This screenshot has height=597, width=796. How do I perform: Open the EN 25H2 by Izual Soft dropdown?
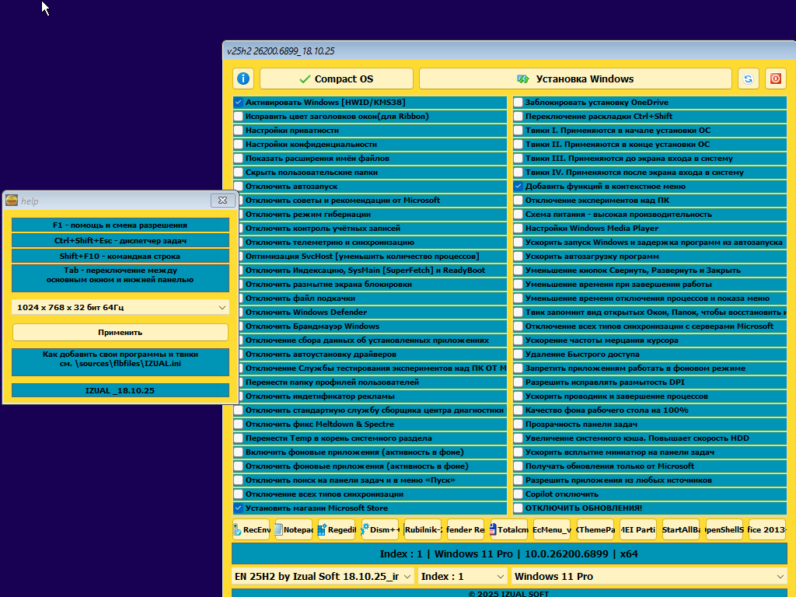(x=323, y=576)
